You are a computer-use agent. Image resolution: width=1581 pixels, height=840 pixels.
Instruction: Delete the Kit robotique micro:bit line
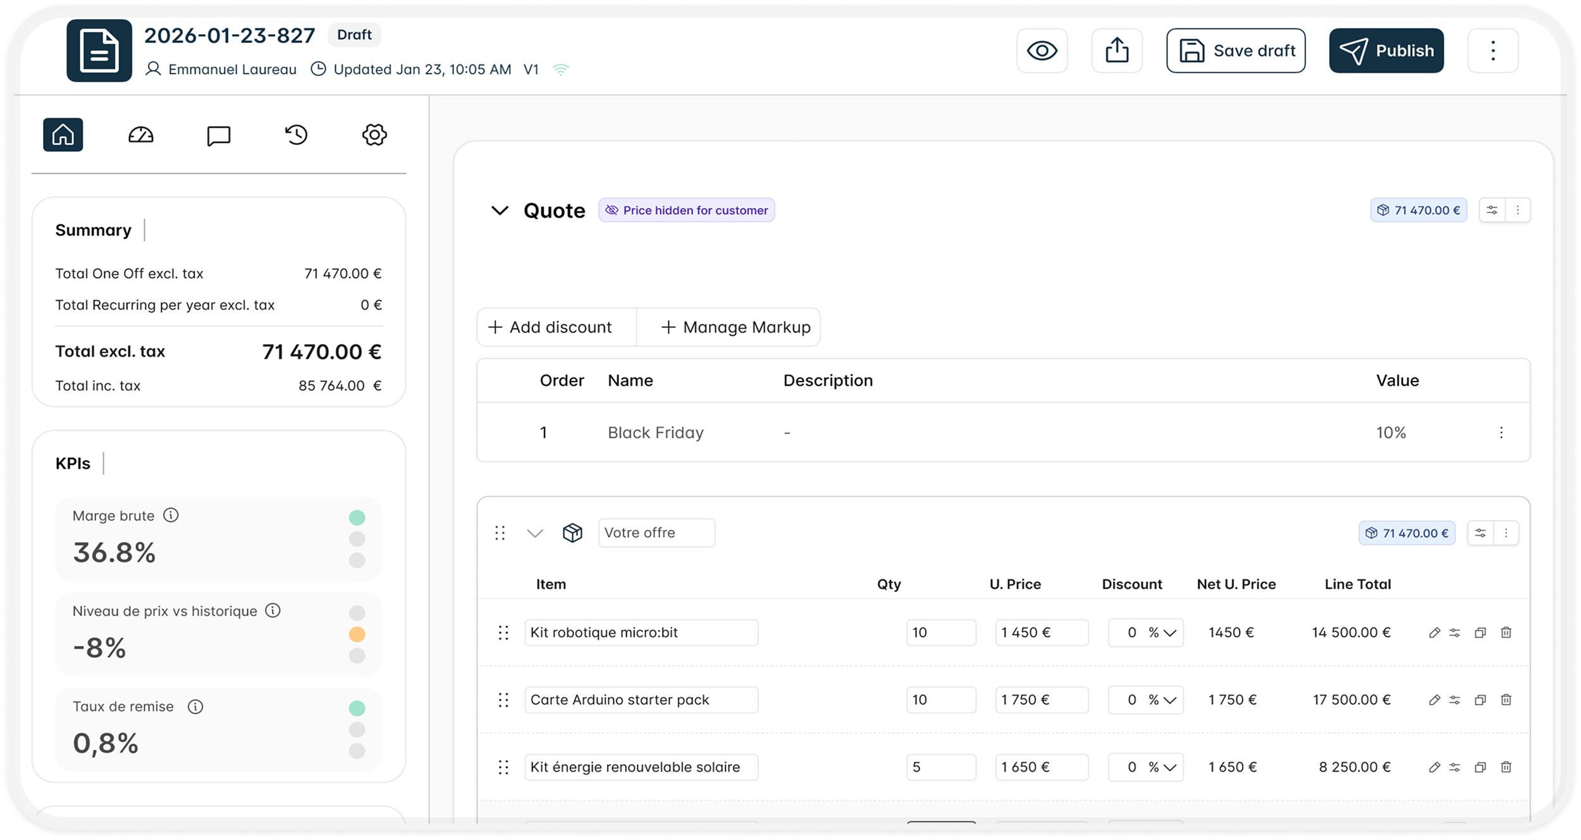click(x=1506, y=633)
